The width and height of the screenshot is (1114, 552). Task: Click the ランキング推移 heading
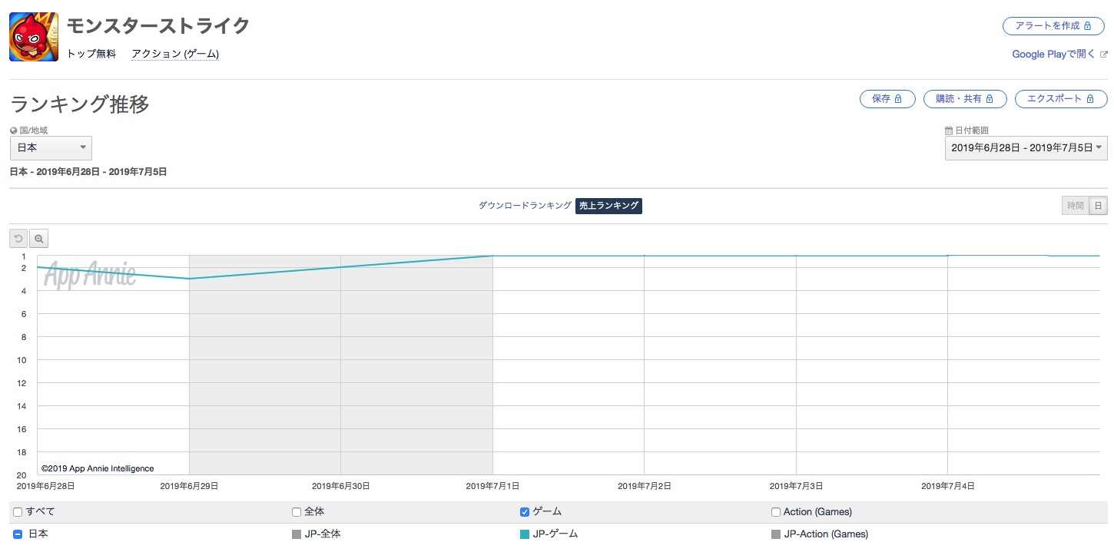click(80, 104)
